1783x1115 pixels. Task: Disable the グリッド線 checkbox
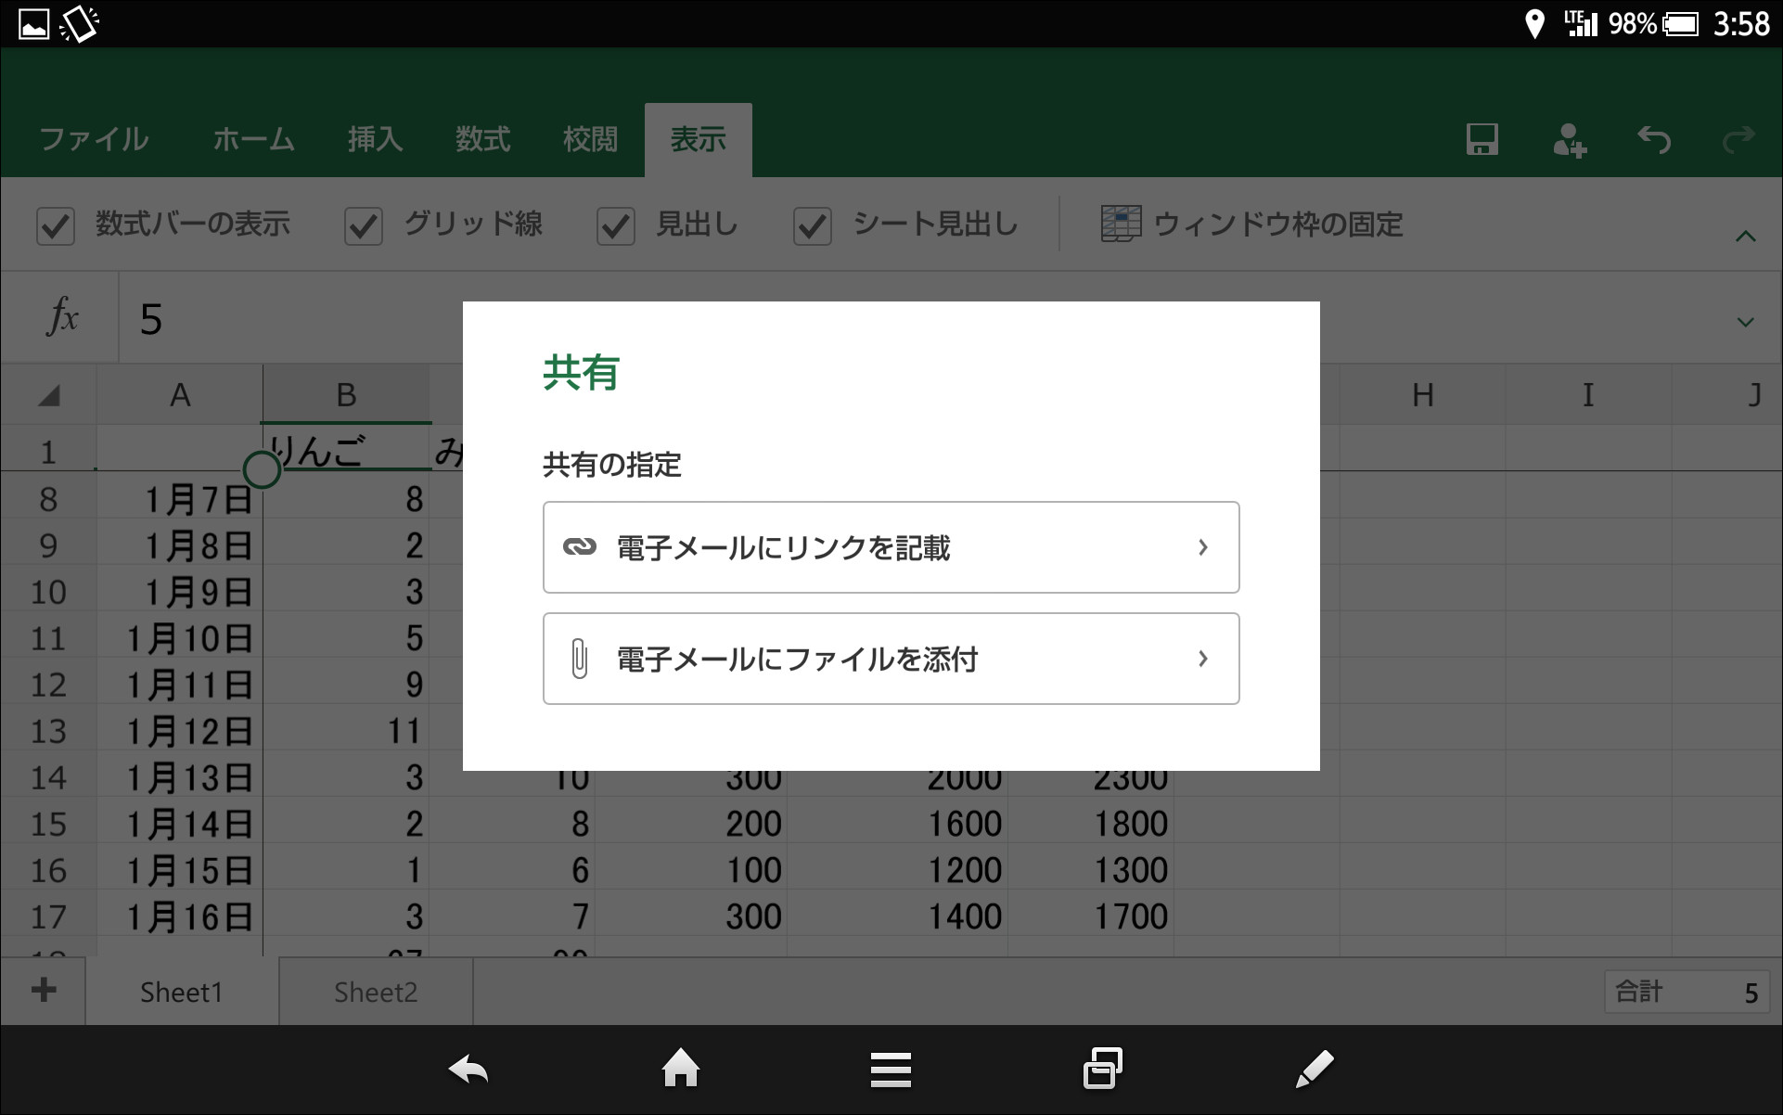(363, 224)
